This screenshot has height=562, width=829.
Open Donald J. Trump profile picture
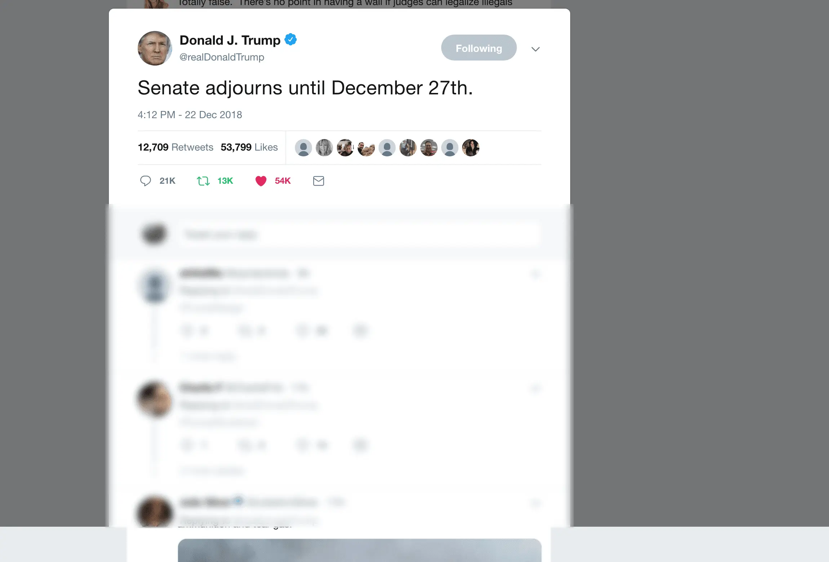pos(155,48)
